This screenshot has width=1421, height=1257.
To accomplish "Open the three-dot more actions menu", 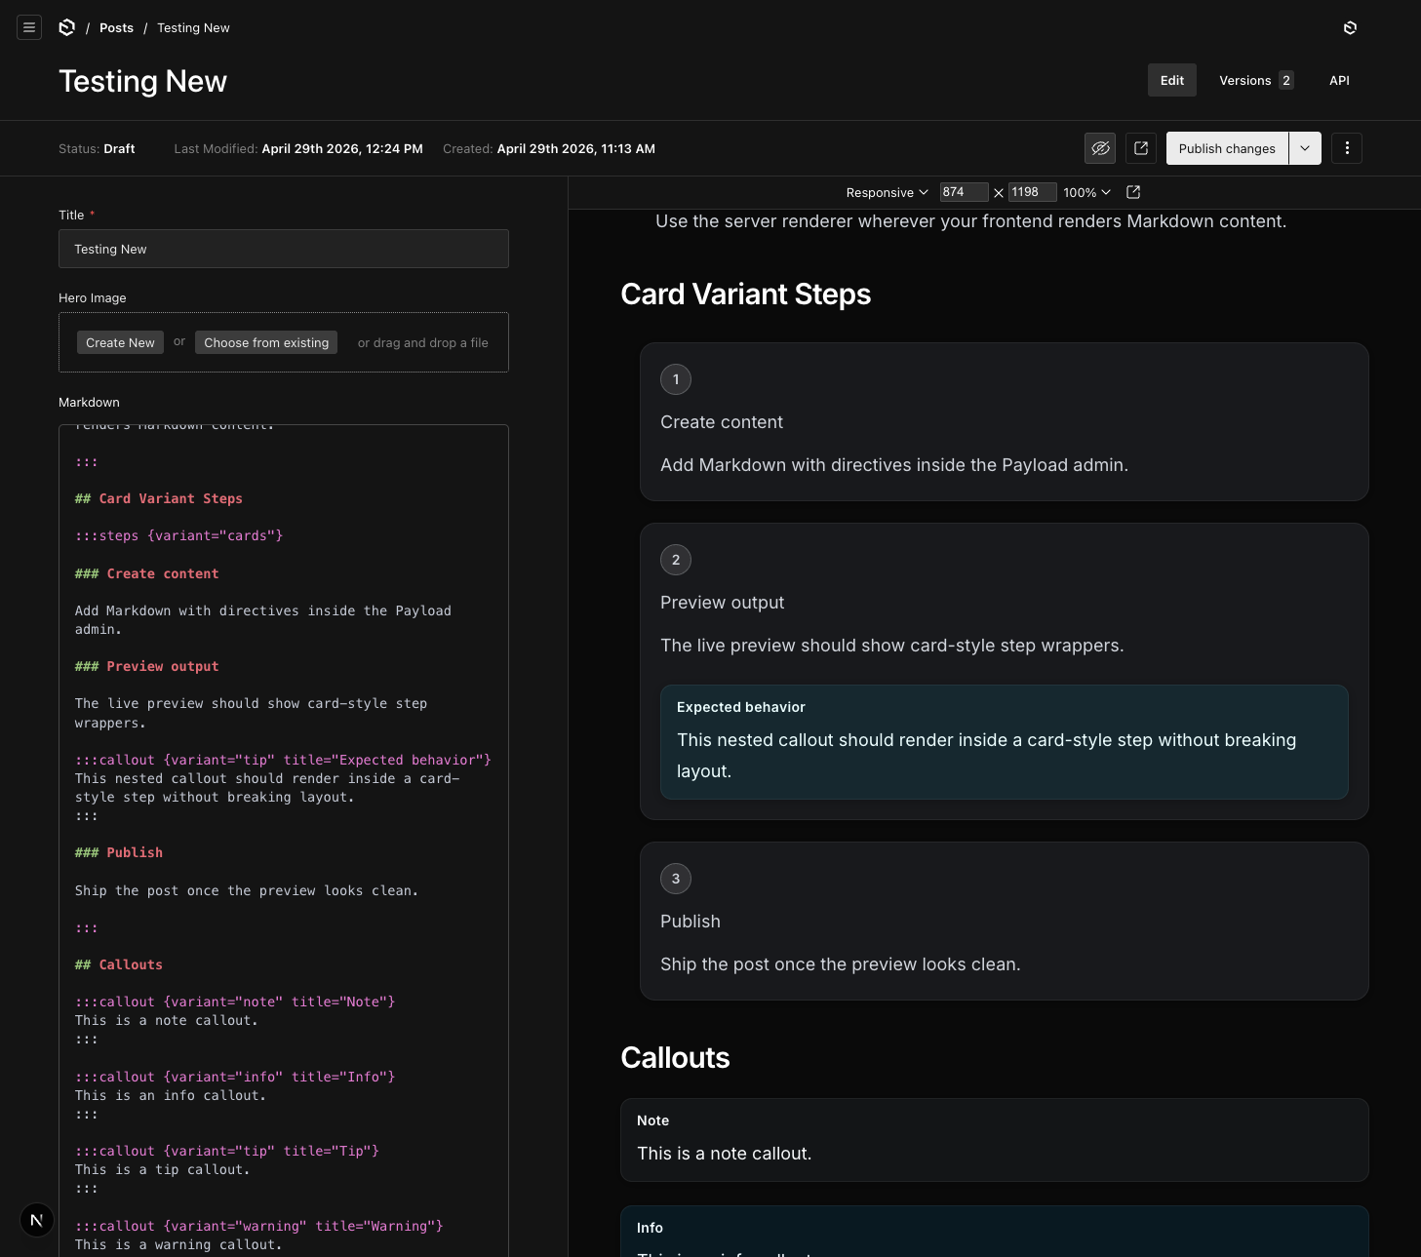I will point(1347,148).
